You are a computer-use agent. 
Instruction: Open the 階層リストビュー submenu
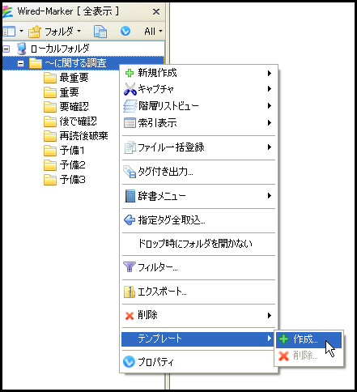coord(198,106)
